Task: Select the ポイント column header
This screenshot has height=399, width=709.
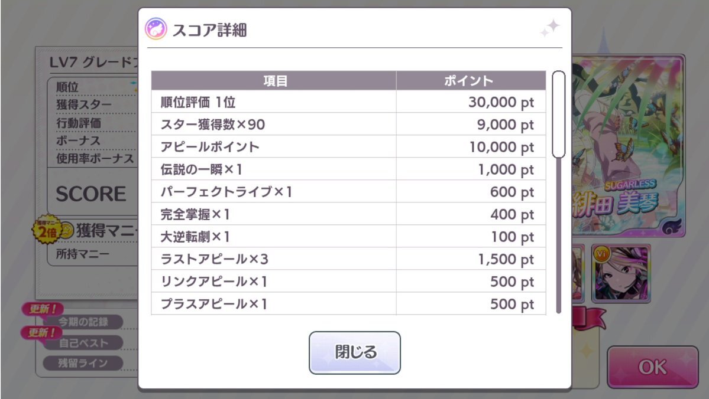Action: coord(471,81)
